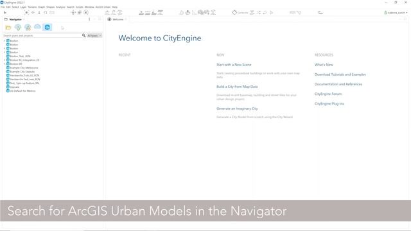Open the Search menu
Image resolution: width=411 pixels, height=231 pixels.
coord(71,7)
